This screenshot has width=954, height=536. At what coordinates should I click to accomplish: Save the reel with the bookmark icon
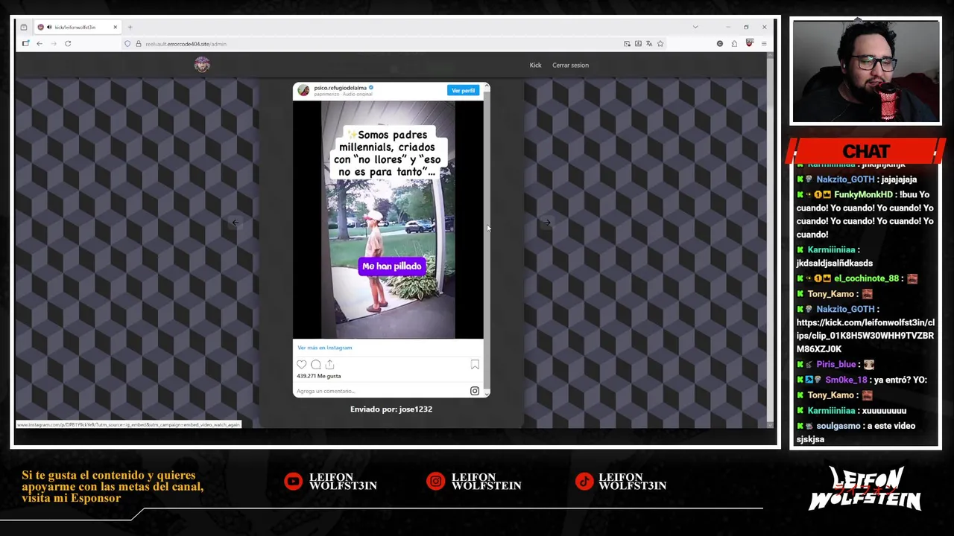point(475,365)
